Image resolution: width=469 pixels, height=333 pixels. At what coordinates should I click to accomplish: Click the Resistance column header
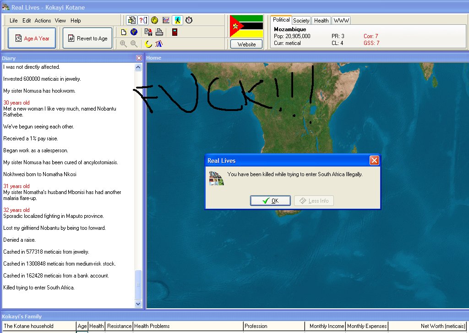point(119,326)
